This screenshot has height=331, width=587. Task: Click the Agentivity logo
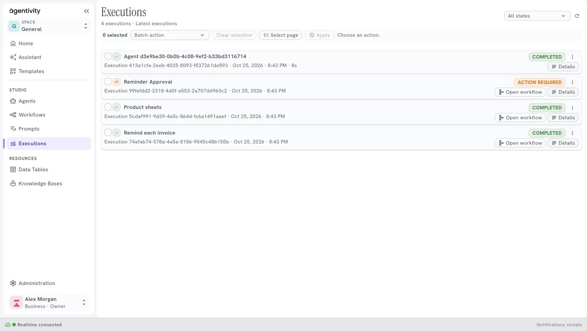[x=25, y=11]
